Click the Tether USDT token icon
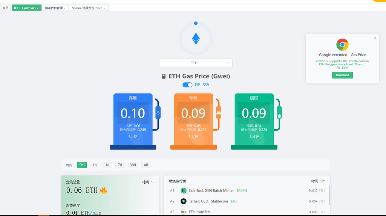The height and width of the screenshot is (216, 386). (184, 201)
